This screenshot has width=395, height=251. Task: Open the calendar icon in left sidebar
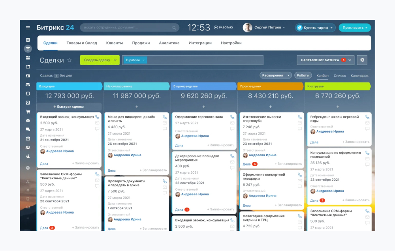(x=28, y=139)
